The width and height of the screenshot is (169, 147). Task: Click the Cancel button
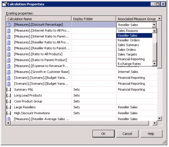(127, 134)
